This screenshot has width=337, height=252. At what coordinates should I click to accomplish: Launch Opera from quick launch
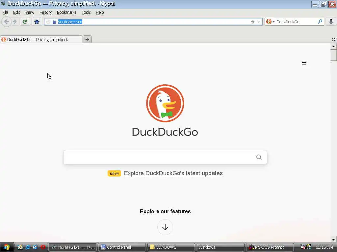click(43, 247)
